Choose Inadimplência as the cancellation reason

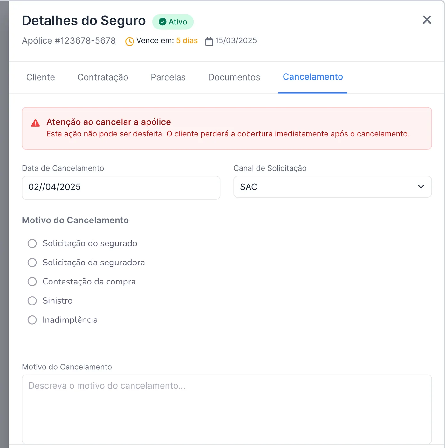point(32,320)
